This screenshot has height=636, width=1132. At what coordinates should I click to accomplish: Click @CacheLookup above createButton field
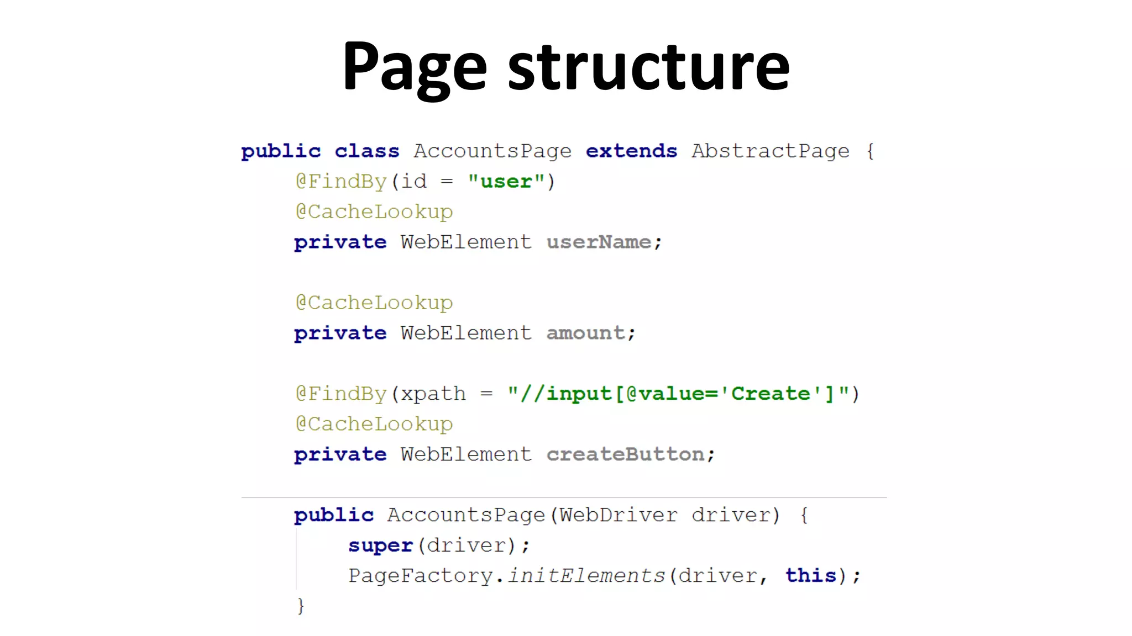click(x=374, y=425)
